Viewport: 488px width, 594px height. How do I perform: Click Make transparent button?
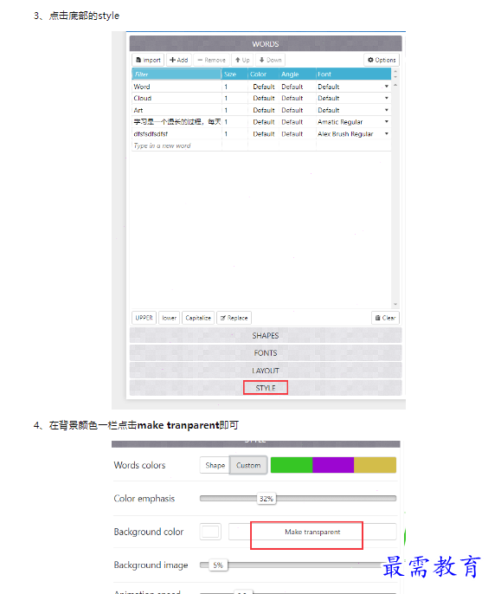312,532
